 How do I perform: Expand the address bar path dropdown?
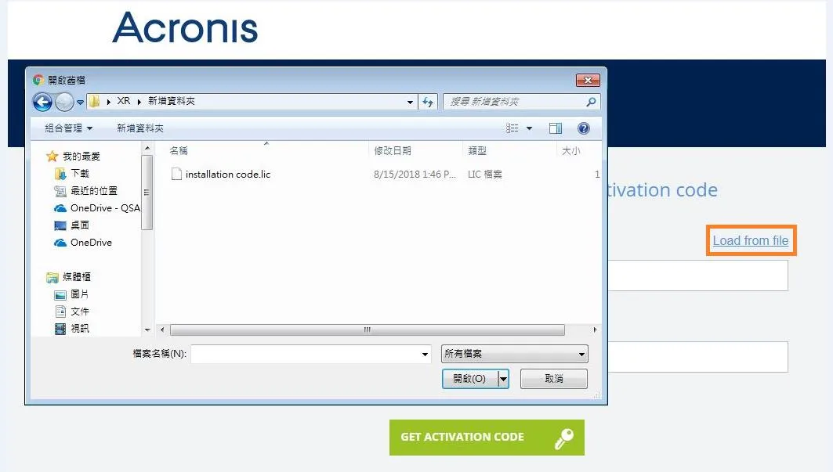(411, 102)
